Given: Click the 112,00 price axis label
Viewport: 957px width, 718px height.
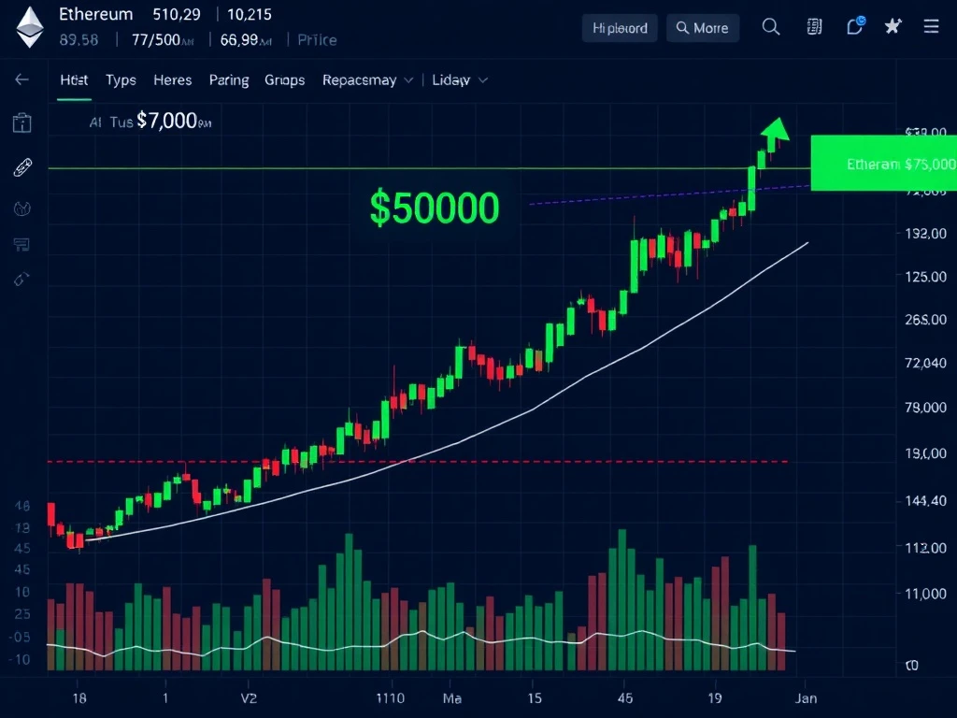Looking at the screenshot, I should [x=926, y=548].
